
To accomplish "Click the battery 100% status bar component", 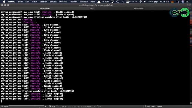I will click(x=5, y=106).
